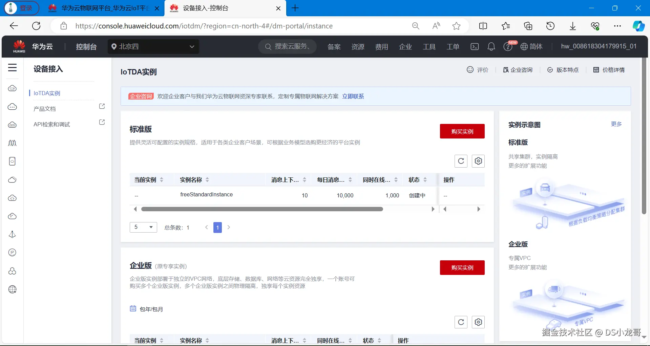Sort by 状态 column in standard table
Image resolution: width=650 pixels, height=346 pixels.
(x=425, y=180)
